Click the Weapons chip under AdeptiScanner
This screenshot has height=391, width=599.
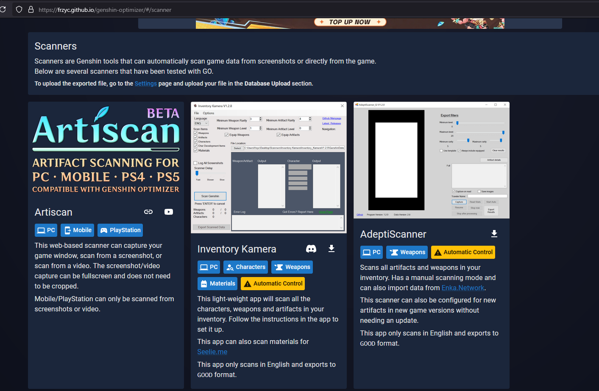click(407, 252)
